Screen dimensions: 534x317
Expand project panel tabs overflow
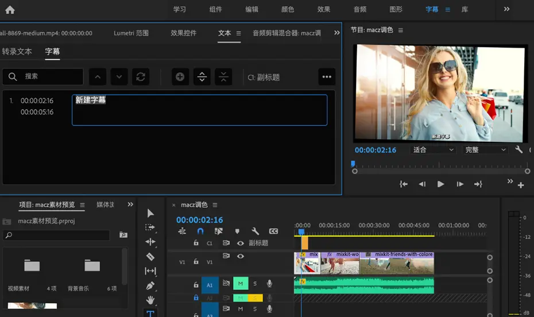pos(130,204)
